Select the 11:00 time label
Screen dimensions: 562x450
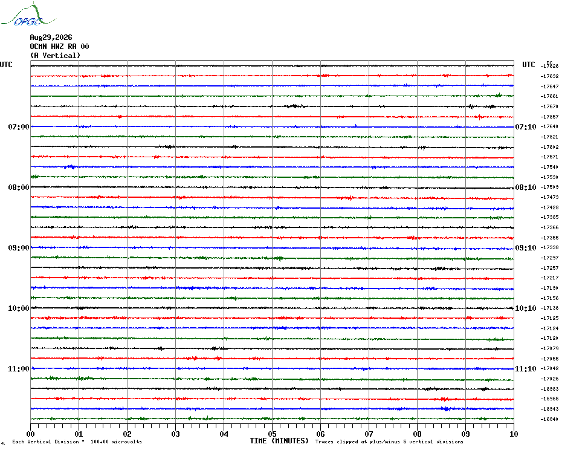tap(19, 369)
